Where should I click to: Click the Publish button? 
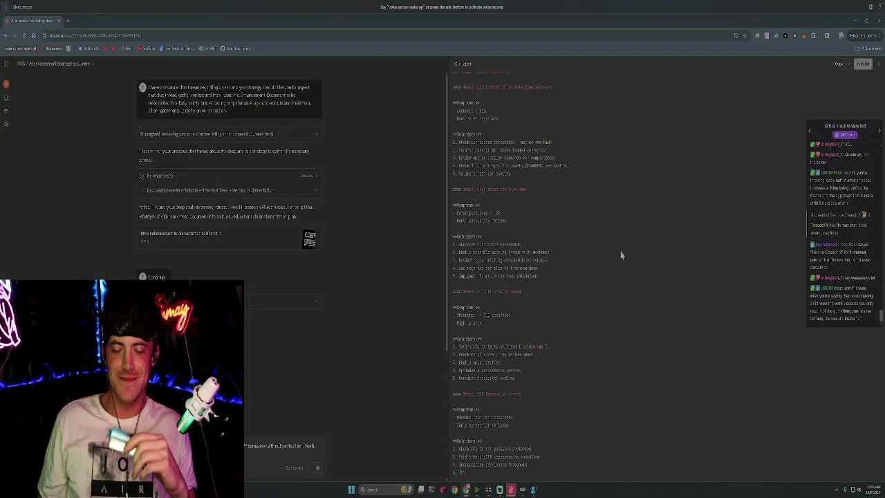click(x=863, y=64)
